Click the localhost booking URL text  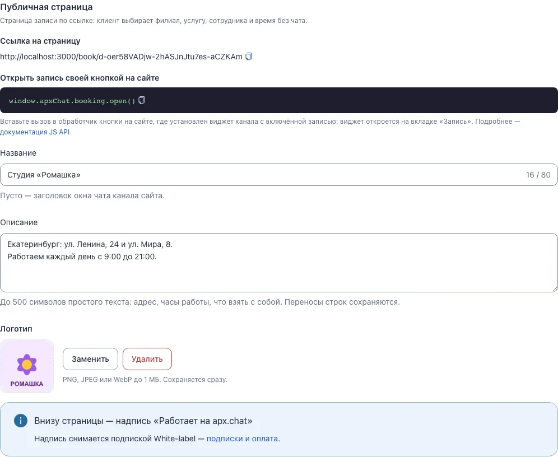point(121,57)
